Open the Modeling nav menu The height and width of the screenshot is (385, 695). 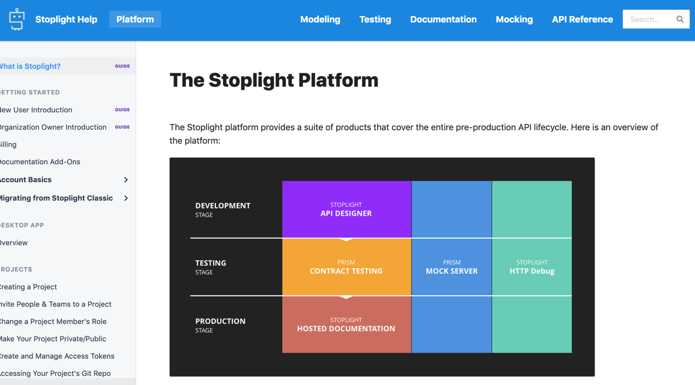pos(320,19)
